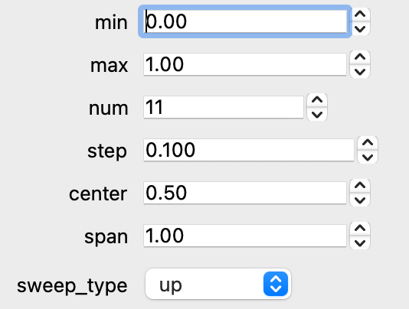Click into the num field showing 11
Image resolution: width=409 pixels, height=309 pixels.
(x=224, y=107)
